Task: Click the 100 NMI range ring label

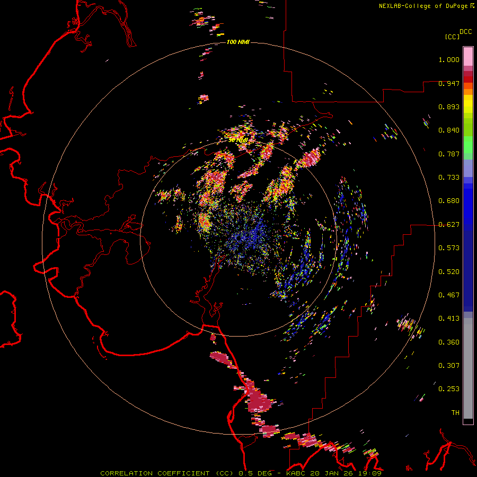Action: 238,42
